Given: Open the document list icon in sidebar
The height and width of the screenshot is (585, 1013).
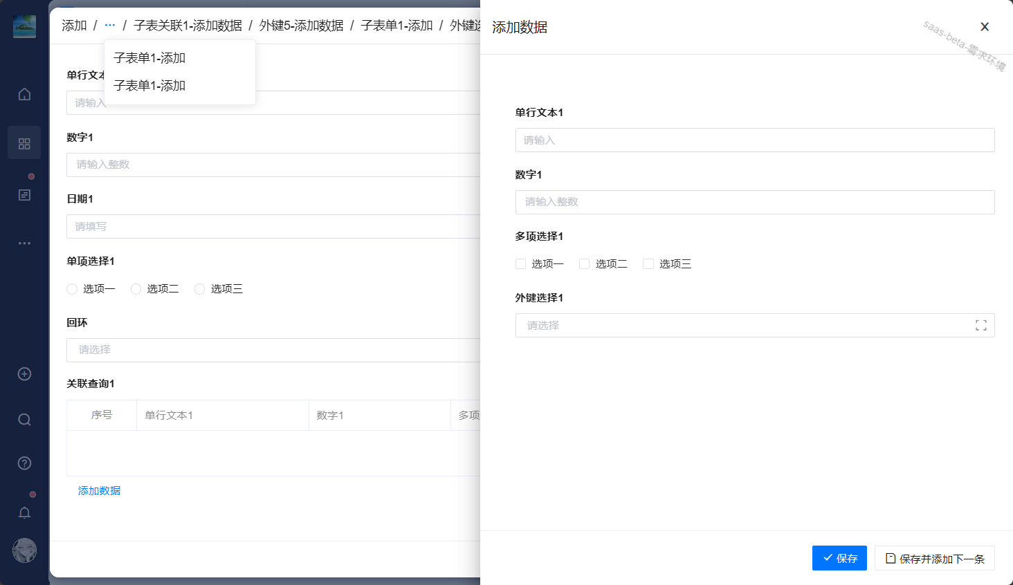Looking at the screenshot, I should (x=24, y=195).
